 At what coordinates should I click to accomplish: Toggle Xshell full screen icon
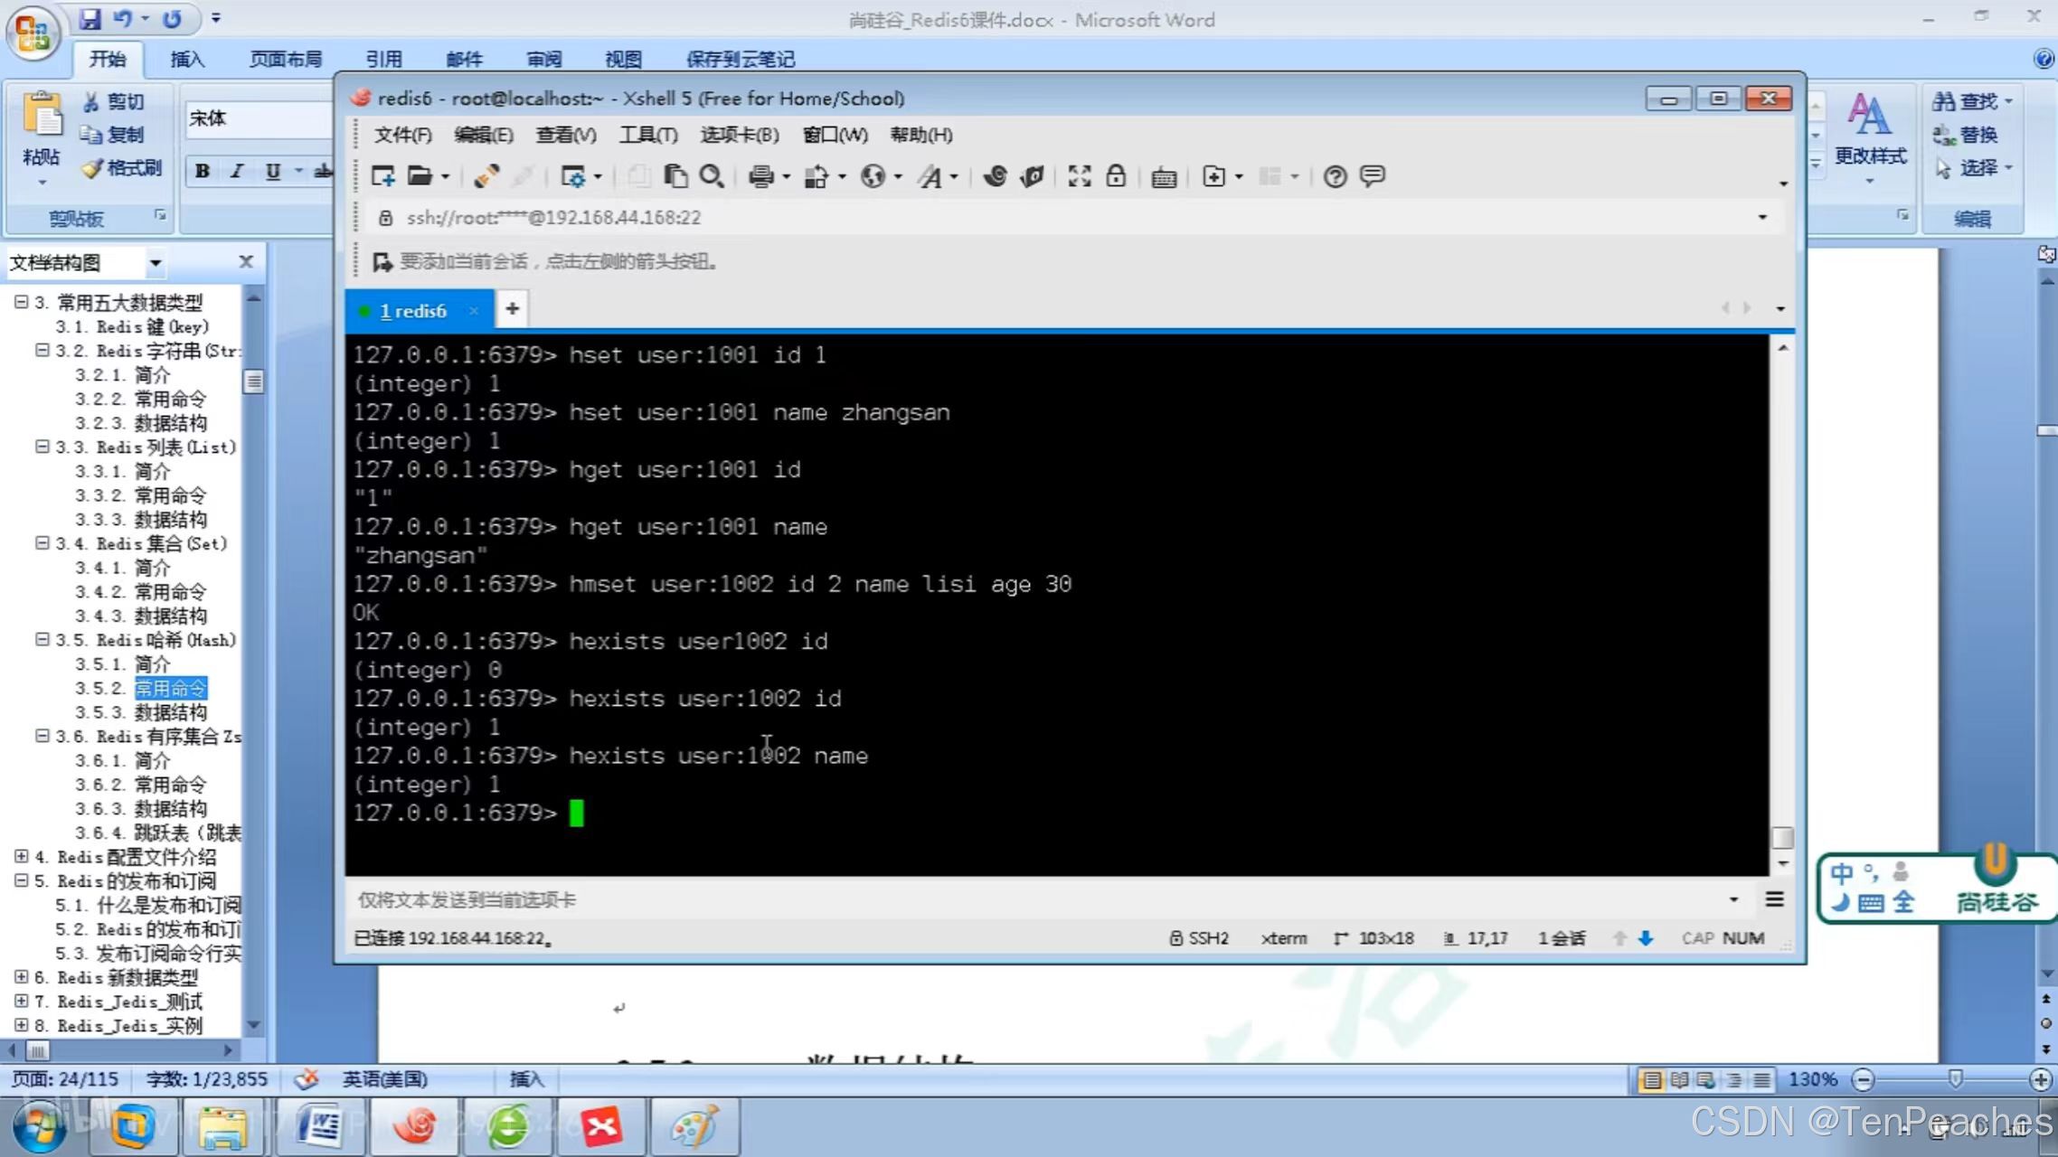(x=1079, y=176)
